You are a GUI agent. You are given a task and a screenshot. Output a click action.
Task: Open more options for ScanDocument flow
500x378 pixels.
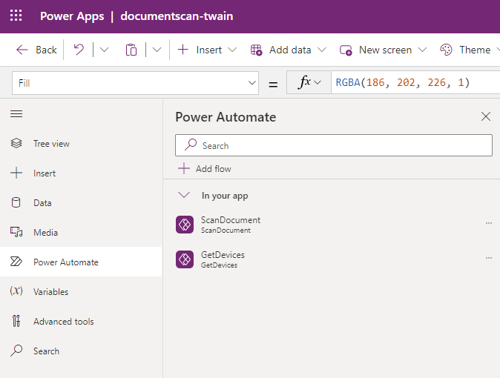point(488,223)
